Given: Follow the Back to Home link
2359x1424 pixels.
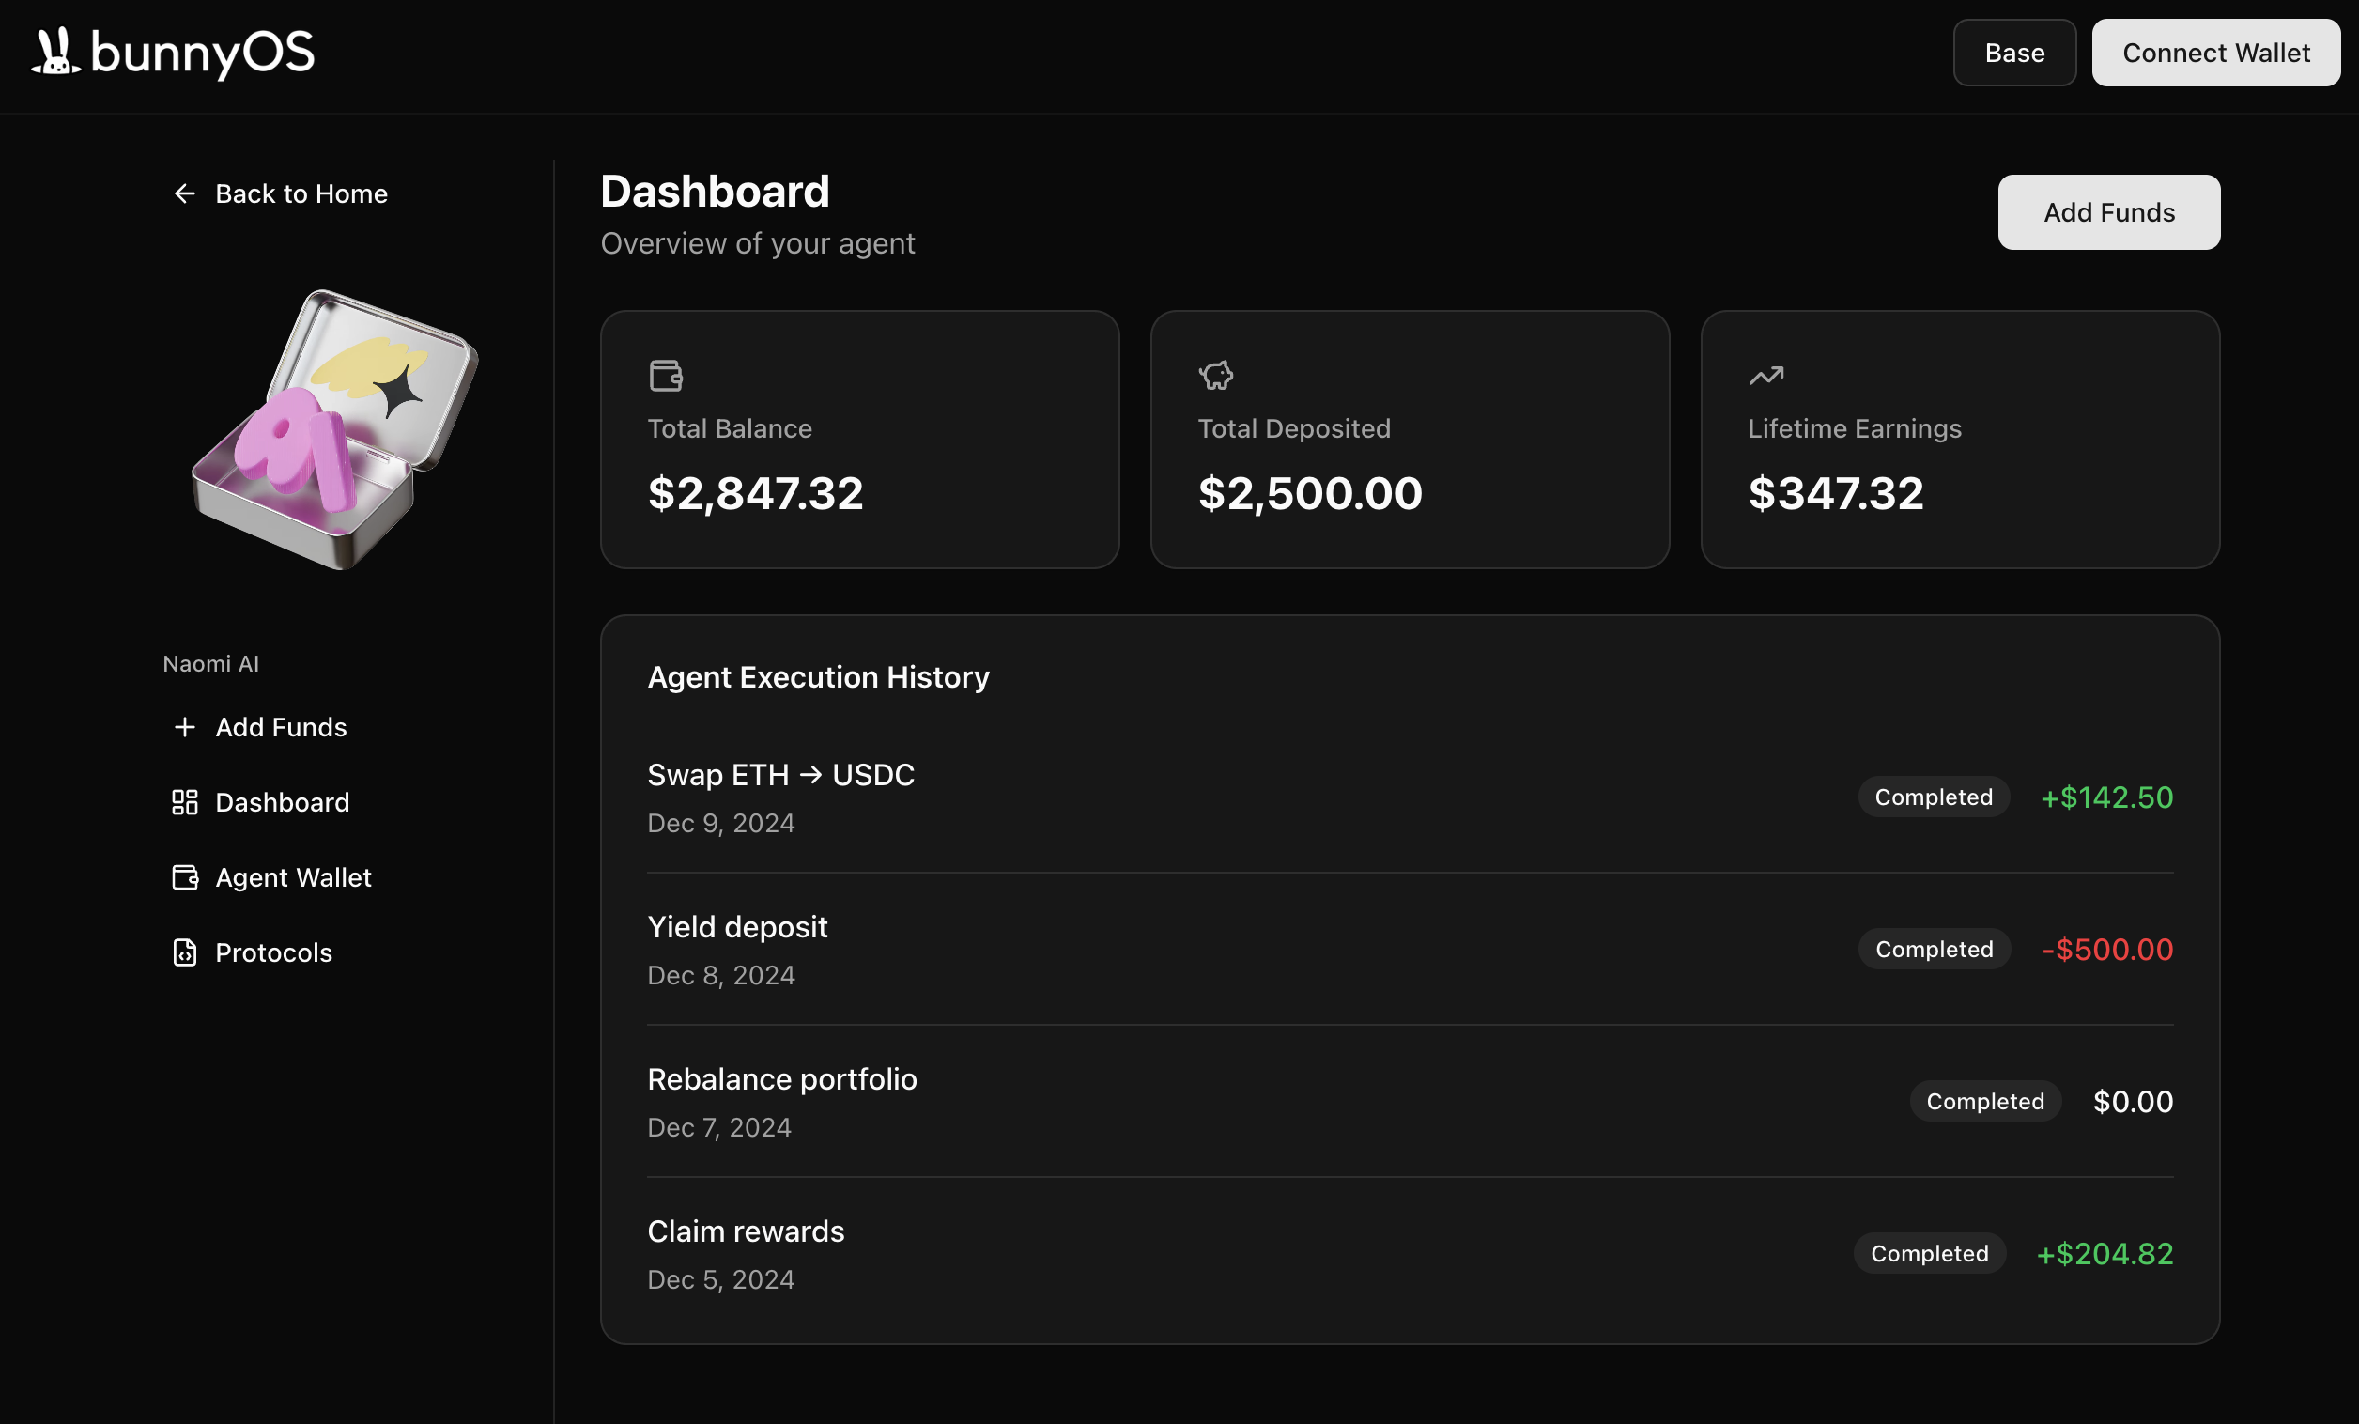Looking at the screenshot, I should (301, 194).
